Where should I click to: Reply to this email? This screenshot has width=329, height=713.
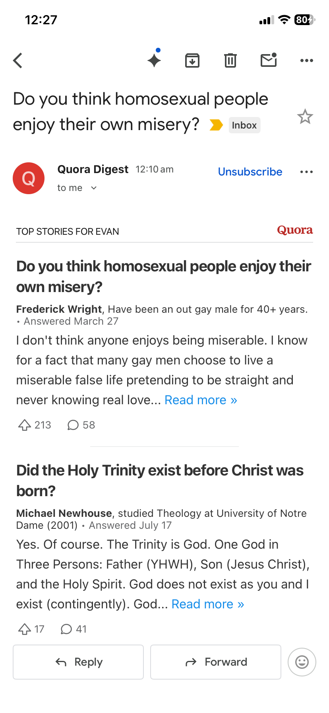[x=78, y=662]
